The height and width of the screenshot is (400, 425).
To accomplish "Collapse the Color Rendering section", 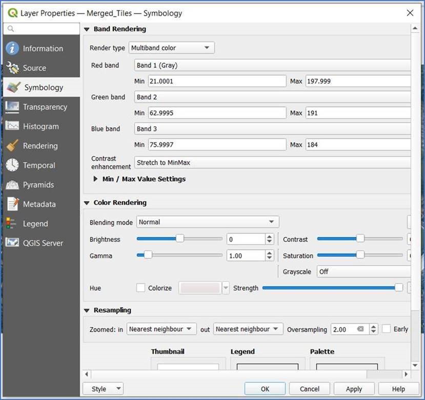I will [87, 203].
